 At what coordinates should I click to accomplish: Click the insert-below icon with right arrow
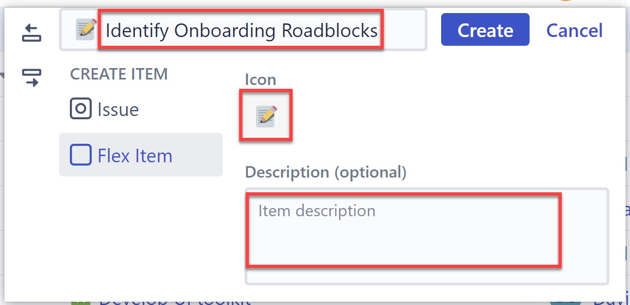32,77
